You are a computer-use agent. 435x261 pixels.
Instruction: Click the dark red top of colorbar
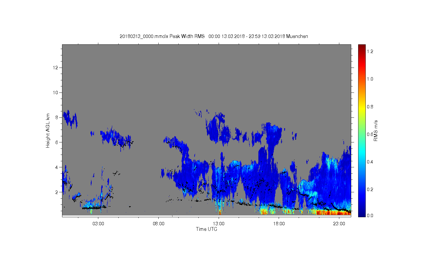pos(362,48)
